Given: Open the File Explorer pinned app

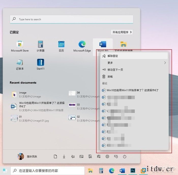Looking at the screenshot, I should click(x=124, y=46).
